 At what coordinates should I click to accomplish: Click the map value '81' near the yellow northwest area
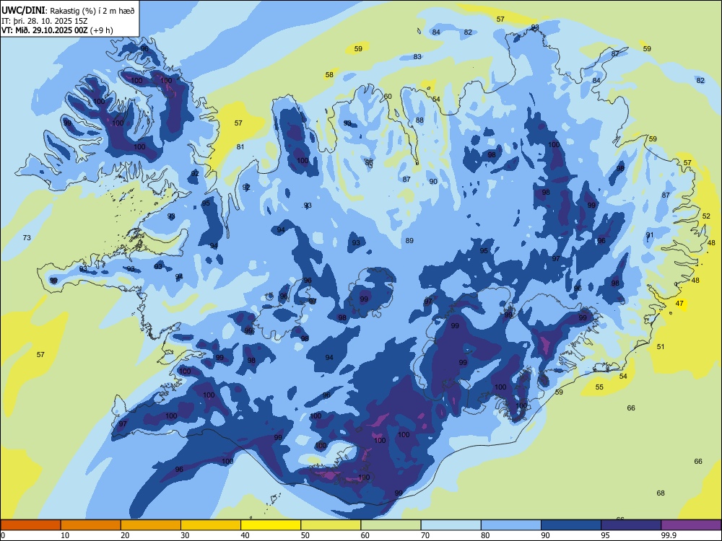coord(240,146)
